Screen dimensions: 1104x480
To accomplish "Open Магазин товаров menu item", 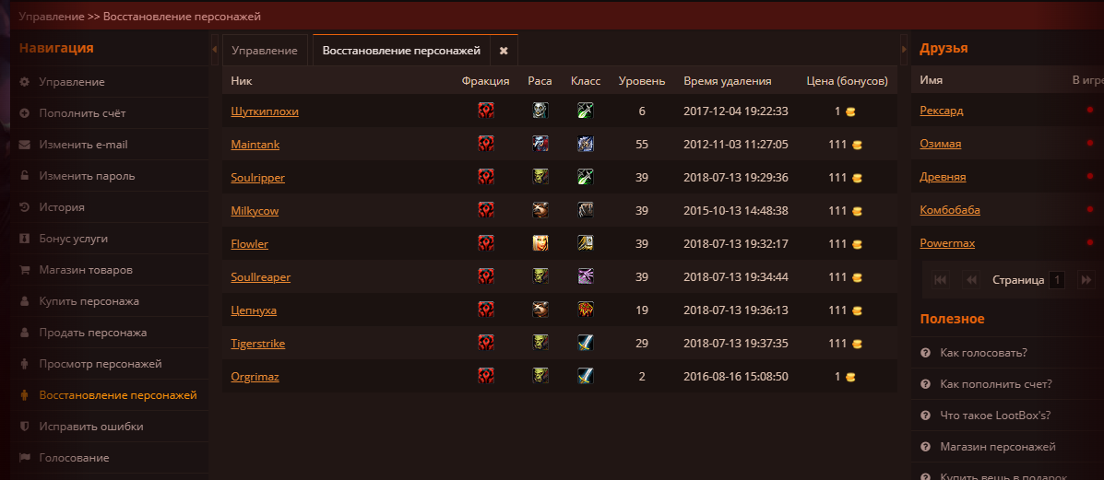I will 86,270.
